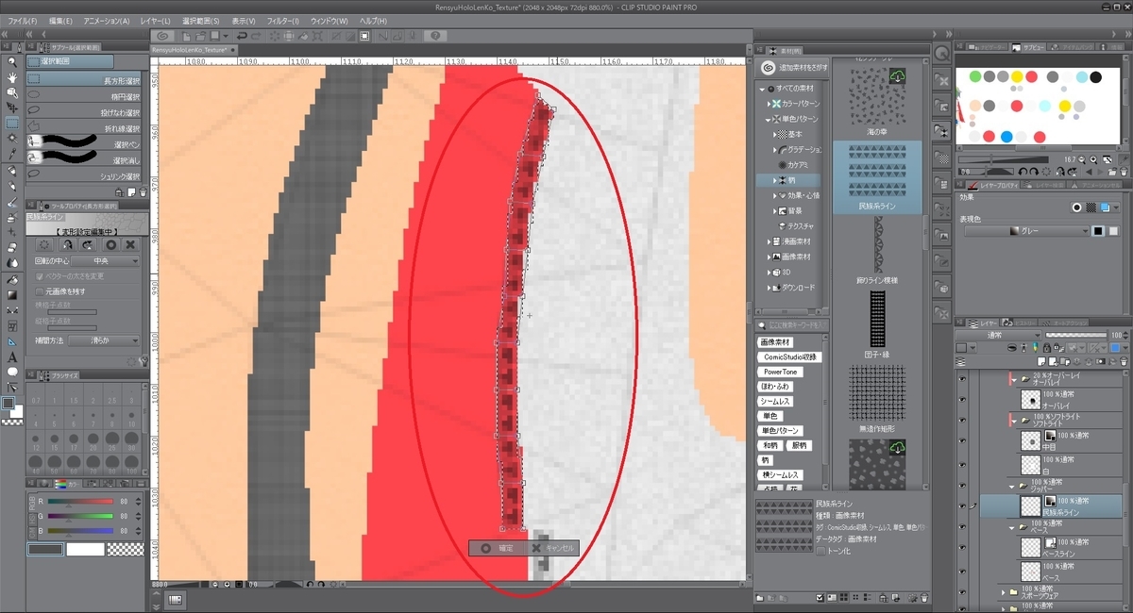
Task: Click the Undo arrow in command bar
Action: pos(242,36)
